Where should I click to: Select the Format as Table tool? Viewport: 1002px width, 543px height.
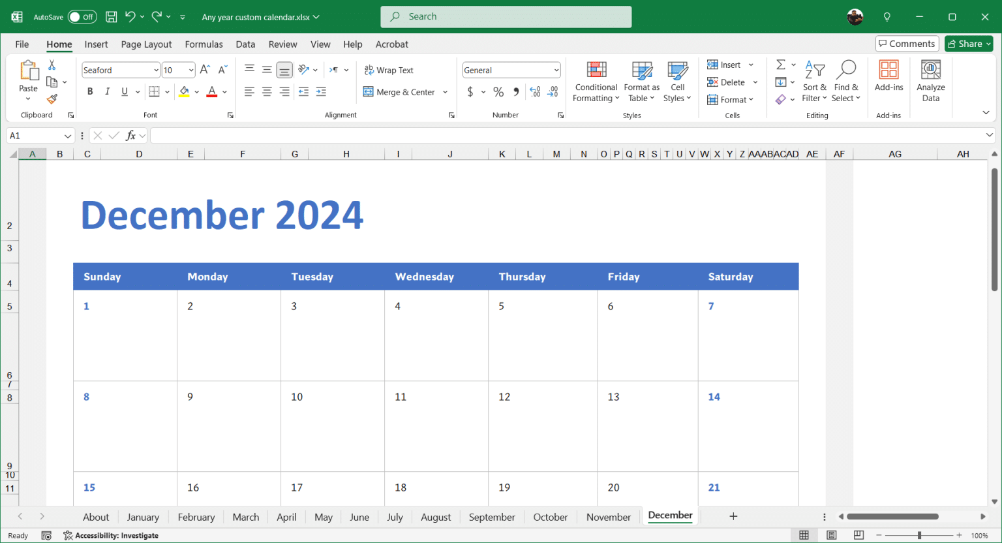click(x=641, y=81)
